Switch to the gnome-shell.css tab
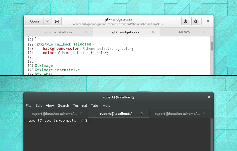 [x=59, y=32]
